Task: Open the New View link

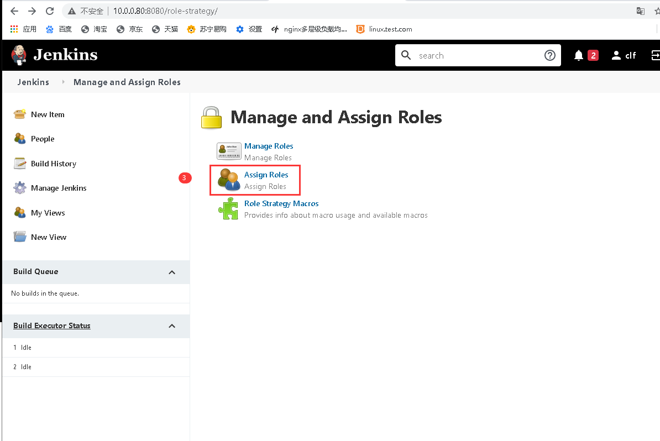Action: [49, 237]
